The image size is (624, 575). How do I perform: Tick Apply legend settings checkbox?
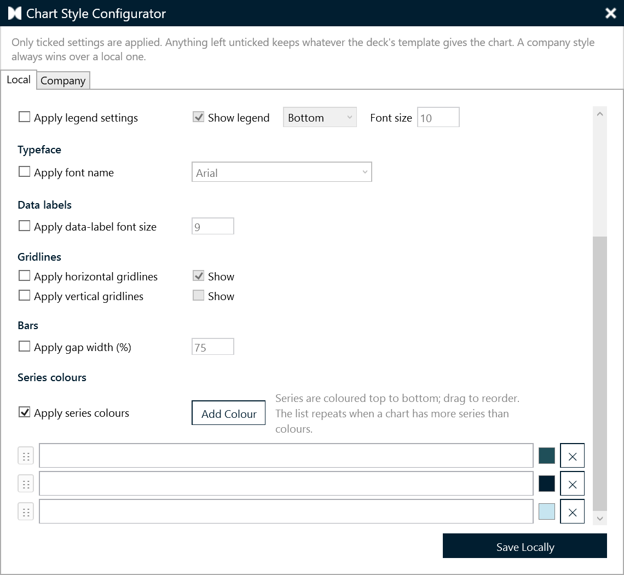24,117
